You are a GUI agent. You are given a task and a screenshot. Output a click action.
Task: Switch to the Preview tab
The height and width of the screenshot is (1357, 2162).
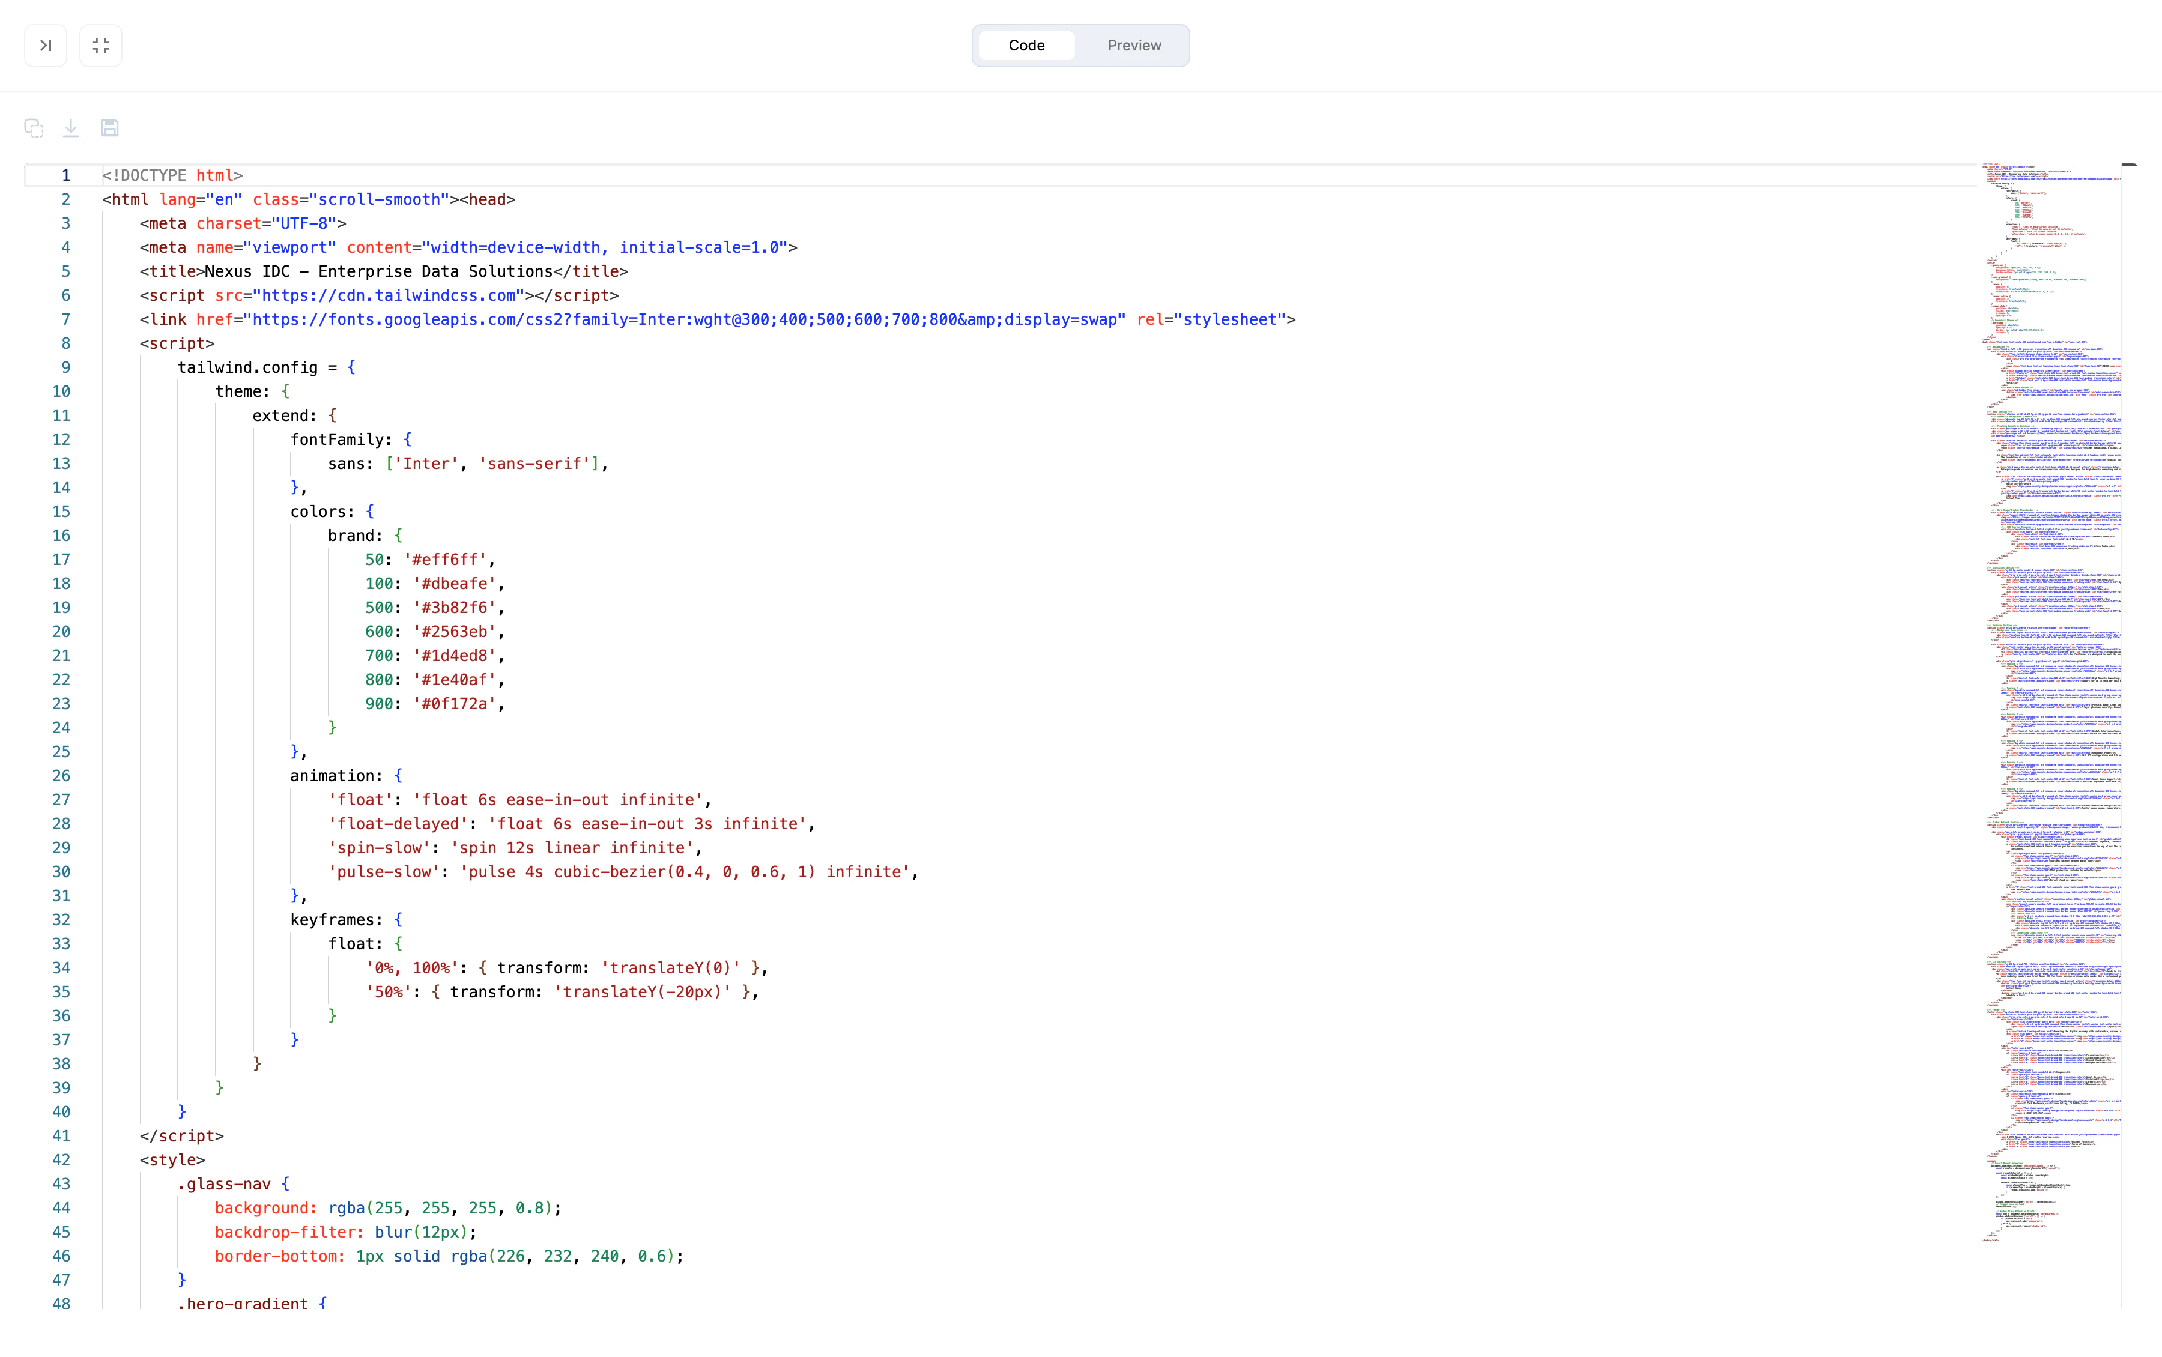(x=1133, y=46)
